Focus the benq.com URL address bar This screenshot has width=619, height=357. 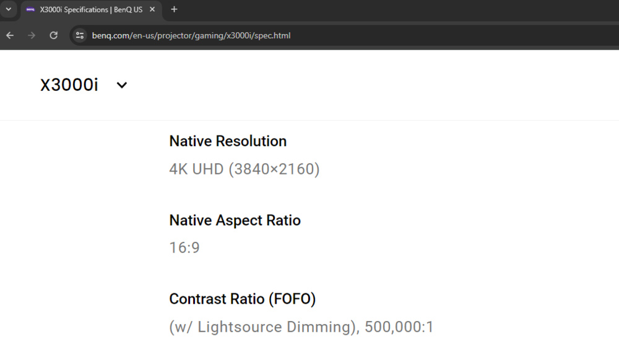309,35
